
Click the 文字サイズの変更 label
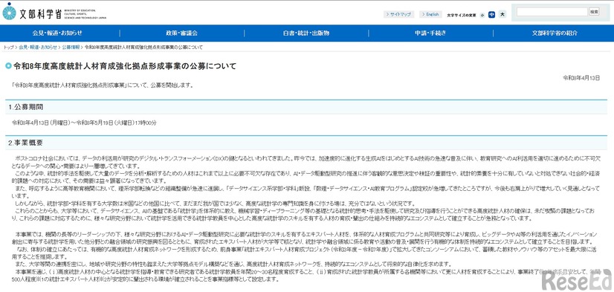(x=462, y=16)
